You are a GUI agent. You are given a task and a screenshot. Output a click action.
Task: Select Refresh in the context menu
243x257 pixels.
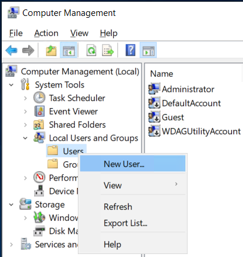click(133, 207)
